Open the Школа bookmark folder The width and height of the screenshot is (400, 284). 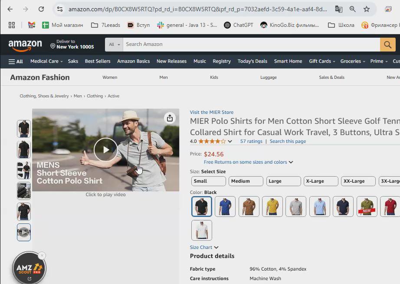341,25
